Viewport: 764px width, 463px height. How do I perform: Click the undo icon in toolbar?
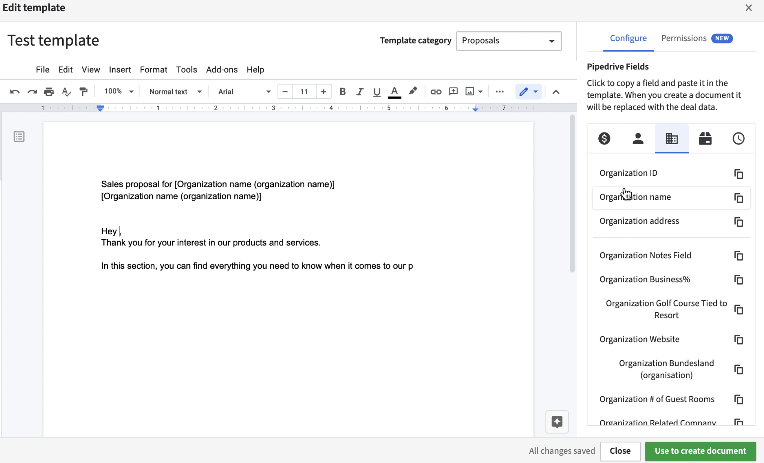pyautogui.click(x=15, y=92)
